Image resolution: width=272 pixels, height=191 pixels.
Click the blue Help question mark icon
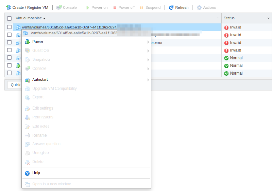coord(28,173)
